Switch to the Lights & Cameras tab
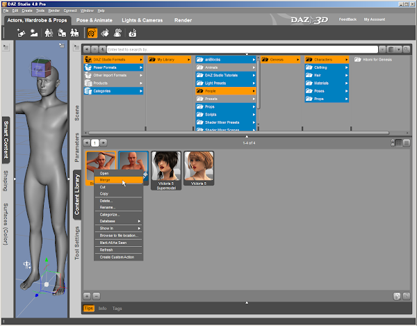417x326 pixels. [142, 20]
